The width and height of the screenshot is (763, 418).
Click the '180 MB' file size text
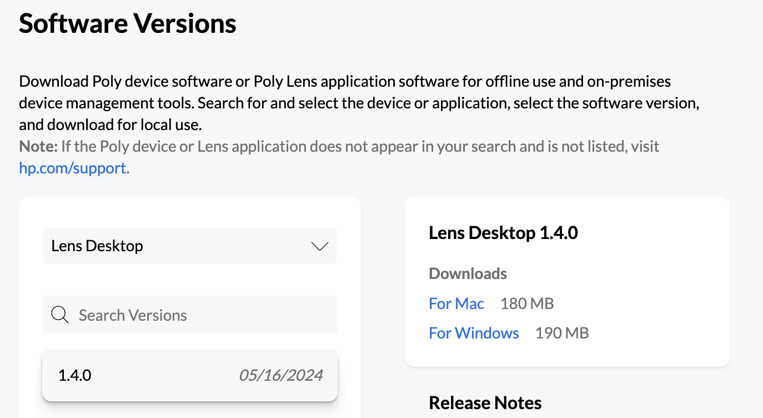pos(527,303)
